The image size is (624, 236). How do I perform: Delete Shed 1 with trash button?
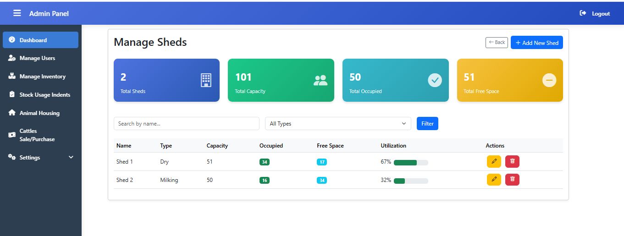pos(512,161)
